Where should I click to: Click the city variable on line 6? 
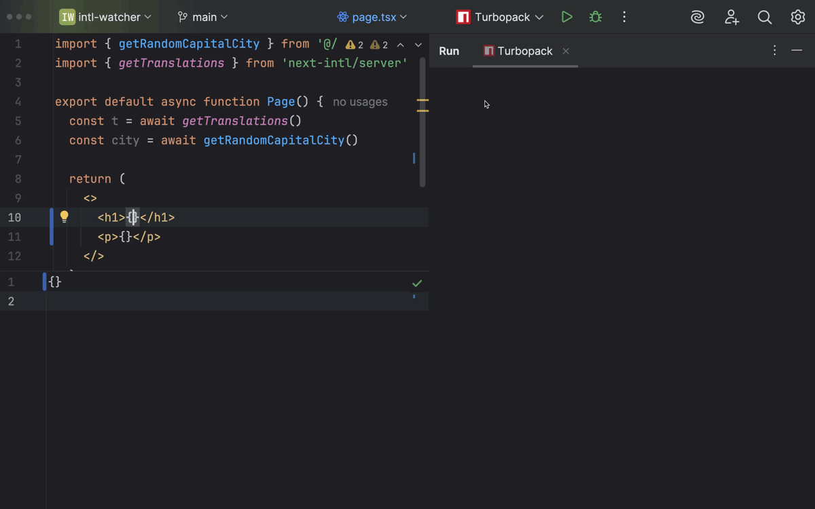[125, 140]
